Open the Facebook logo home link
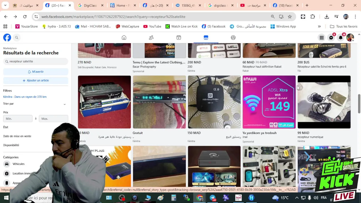This screenshot has height=203, width=361. [7, 37]
